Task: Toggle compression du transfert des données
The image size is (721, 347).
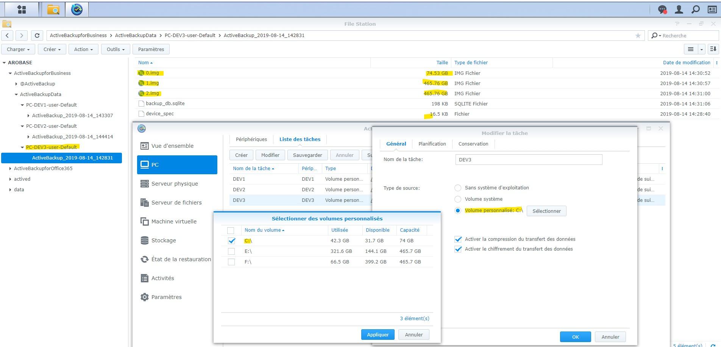Action: pos(458,239)
